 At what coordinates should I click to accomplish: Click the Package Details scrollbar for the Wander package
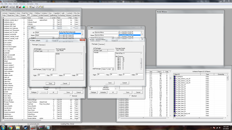coord(141,61)
